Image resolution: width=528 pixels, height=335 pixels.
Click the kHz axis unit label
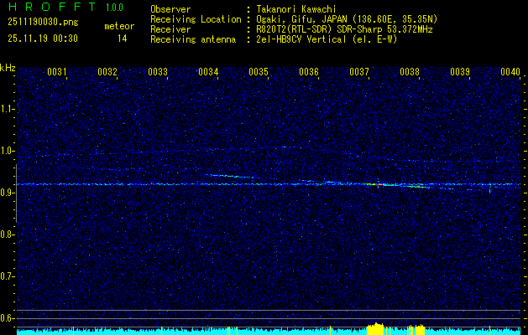coord(8,67)
